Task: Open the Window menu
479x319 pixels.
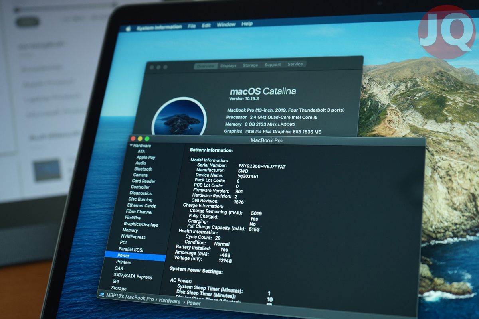Action: pyautogui.click(x=226, y=24)
